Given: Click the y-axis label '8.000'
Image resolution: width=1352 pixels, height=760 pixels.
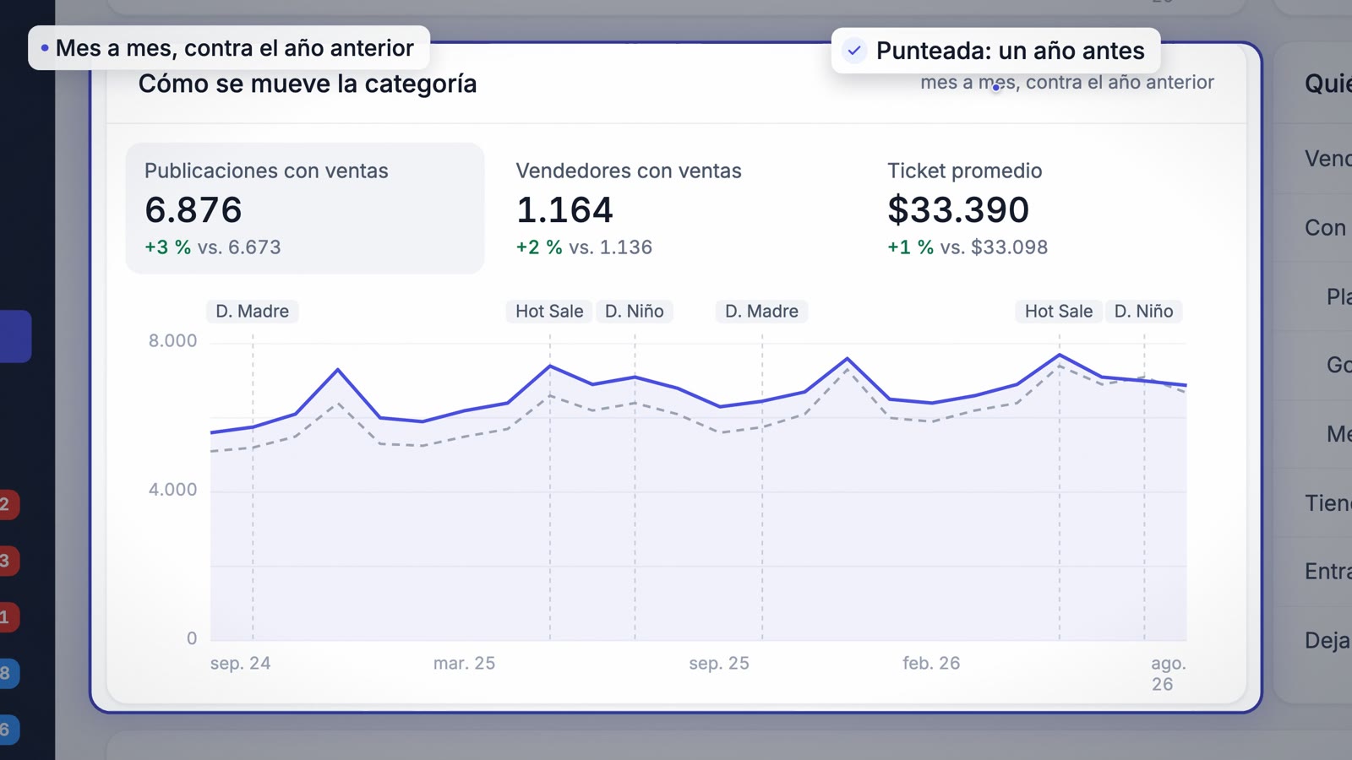Looking at the screenshot, I should point(172,340).
